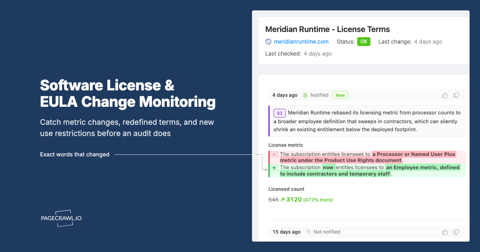Select the removed text 'a Processor or Named User Plus'
Viewport: 480px width, 252px height.
[414, 154]
